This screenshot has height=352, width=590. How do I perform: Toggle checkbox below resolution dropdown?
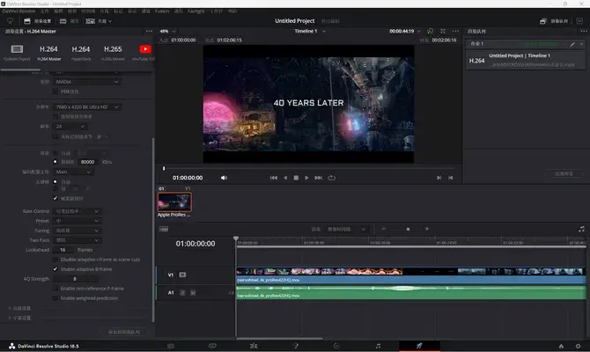55,116
